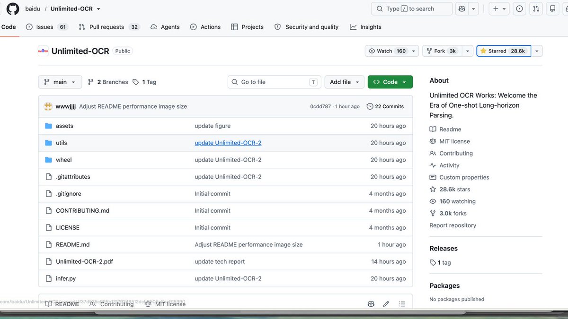Expand the main branch dropdown
This screenshot has width=568, height=319.
60,82
